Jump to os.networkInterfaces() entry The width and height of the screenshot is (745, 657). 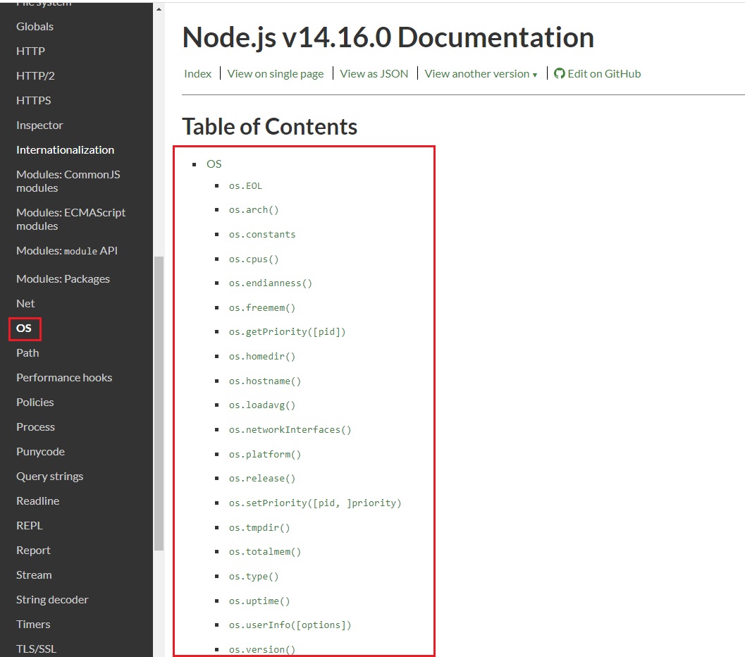click(290, 430)
